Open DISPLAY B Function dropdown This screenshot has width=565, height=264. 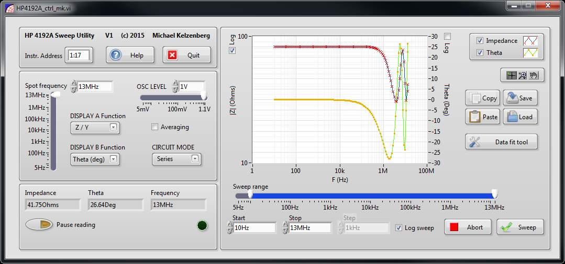click(95, 158)
